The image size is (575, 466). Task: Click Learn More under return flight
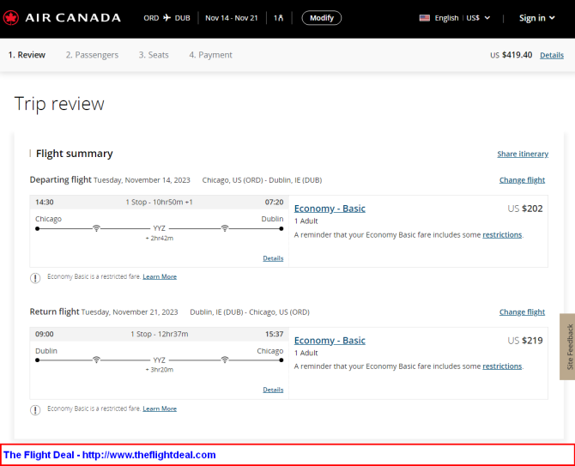pos(160,409)
